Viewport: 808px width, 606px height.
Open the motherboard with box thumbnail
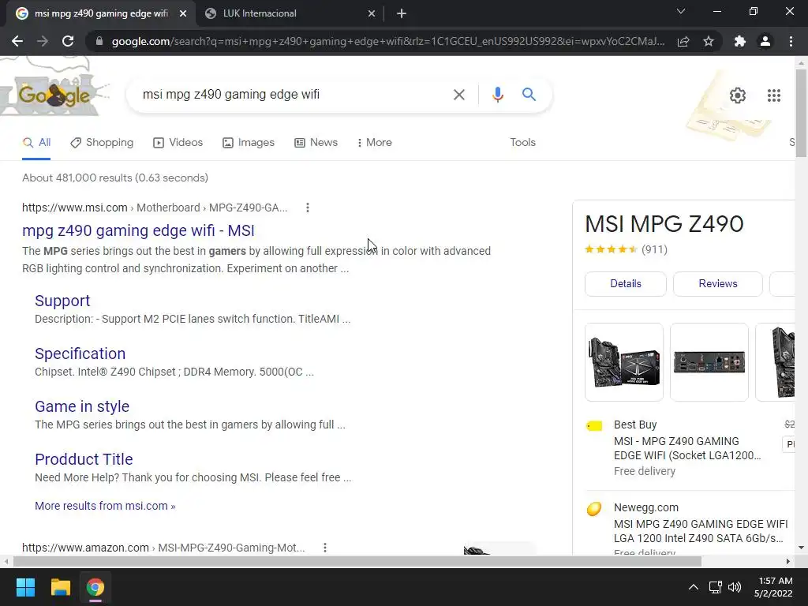[x=624, y=361]
